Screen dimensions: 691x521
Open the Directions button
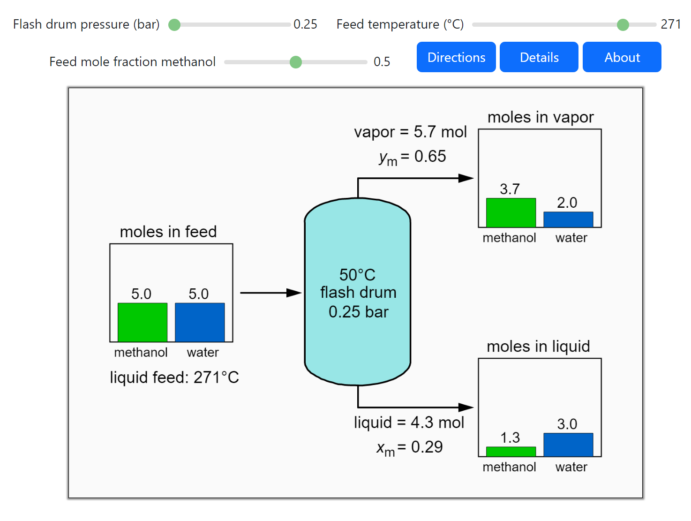[456, 57]
